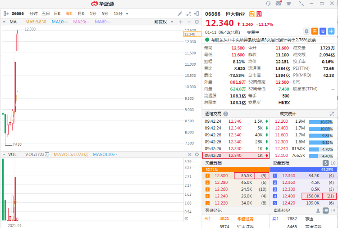Screen dimensions: 338x228
Task: Expand the trade statistics panel fullscreen
Action: (332, 114)
